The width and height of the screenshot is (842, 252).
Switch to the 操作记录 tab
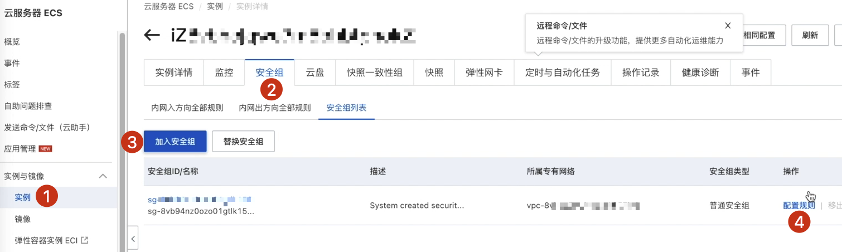[641, 72]
